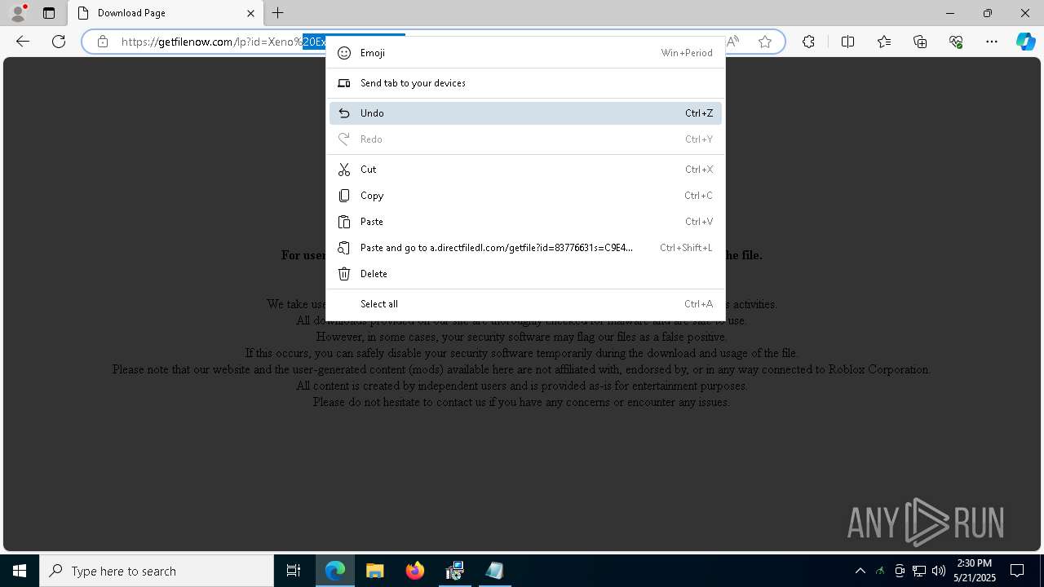
Task: Open the Collections icon
Action: [920, 42]
